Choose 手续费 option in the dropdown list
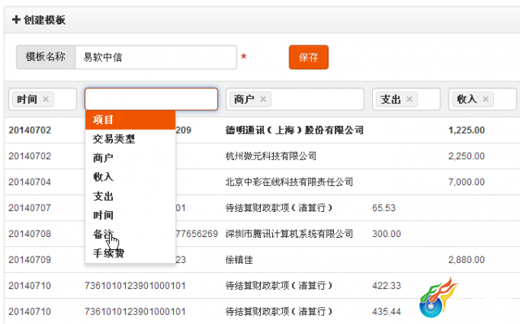This screenshot has height=324, width=520. [x=130, y=253]
